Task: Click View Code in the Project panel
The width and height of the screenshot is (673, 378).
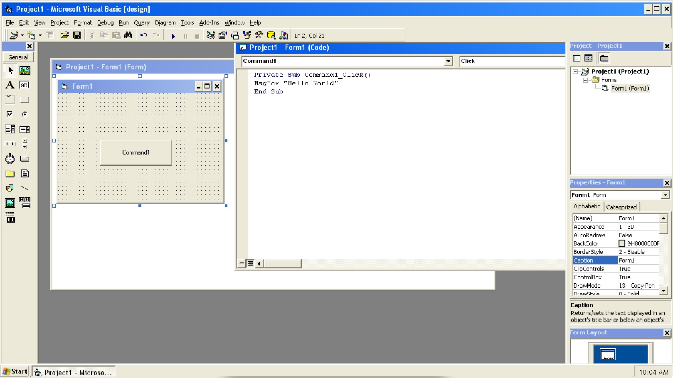Action: (577, 59)
